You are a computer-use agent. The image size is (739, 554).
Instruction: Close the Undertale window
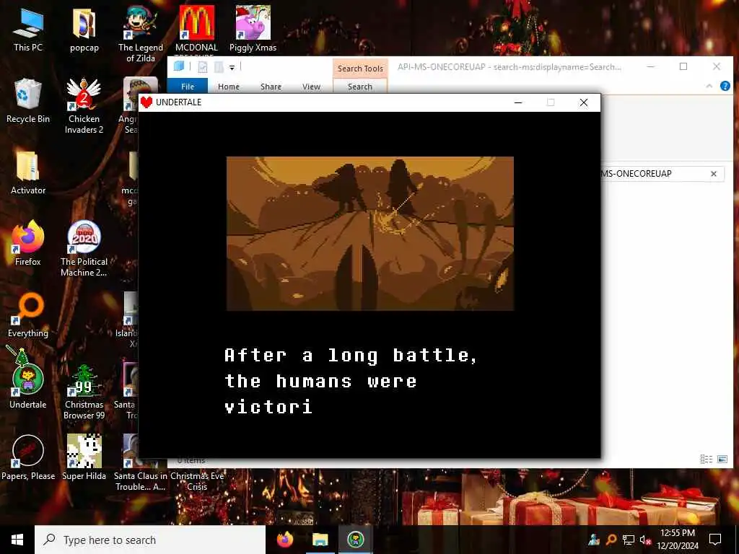(583, 102)
